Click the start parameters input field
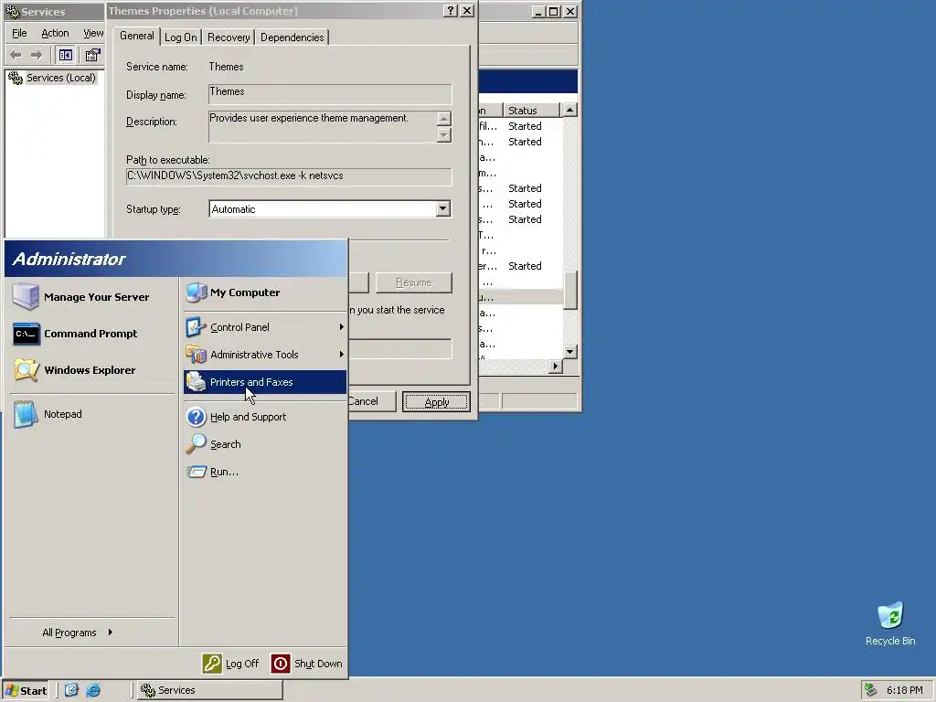This screenshot has height=702, width=936. [400, 348]
